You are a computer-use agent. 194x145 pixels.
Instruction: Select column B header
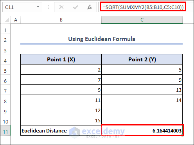pos(61,20)
